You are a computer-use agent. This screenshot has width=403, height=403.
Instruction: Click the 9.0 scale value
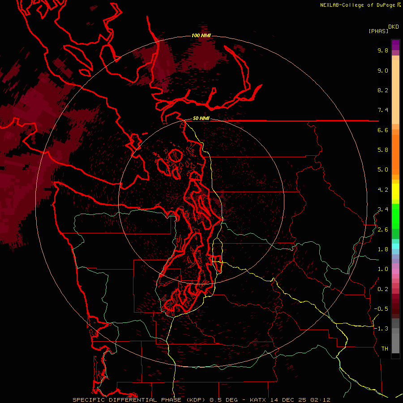[x=383, y=70]
